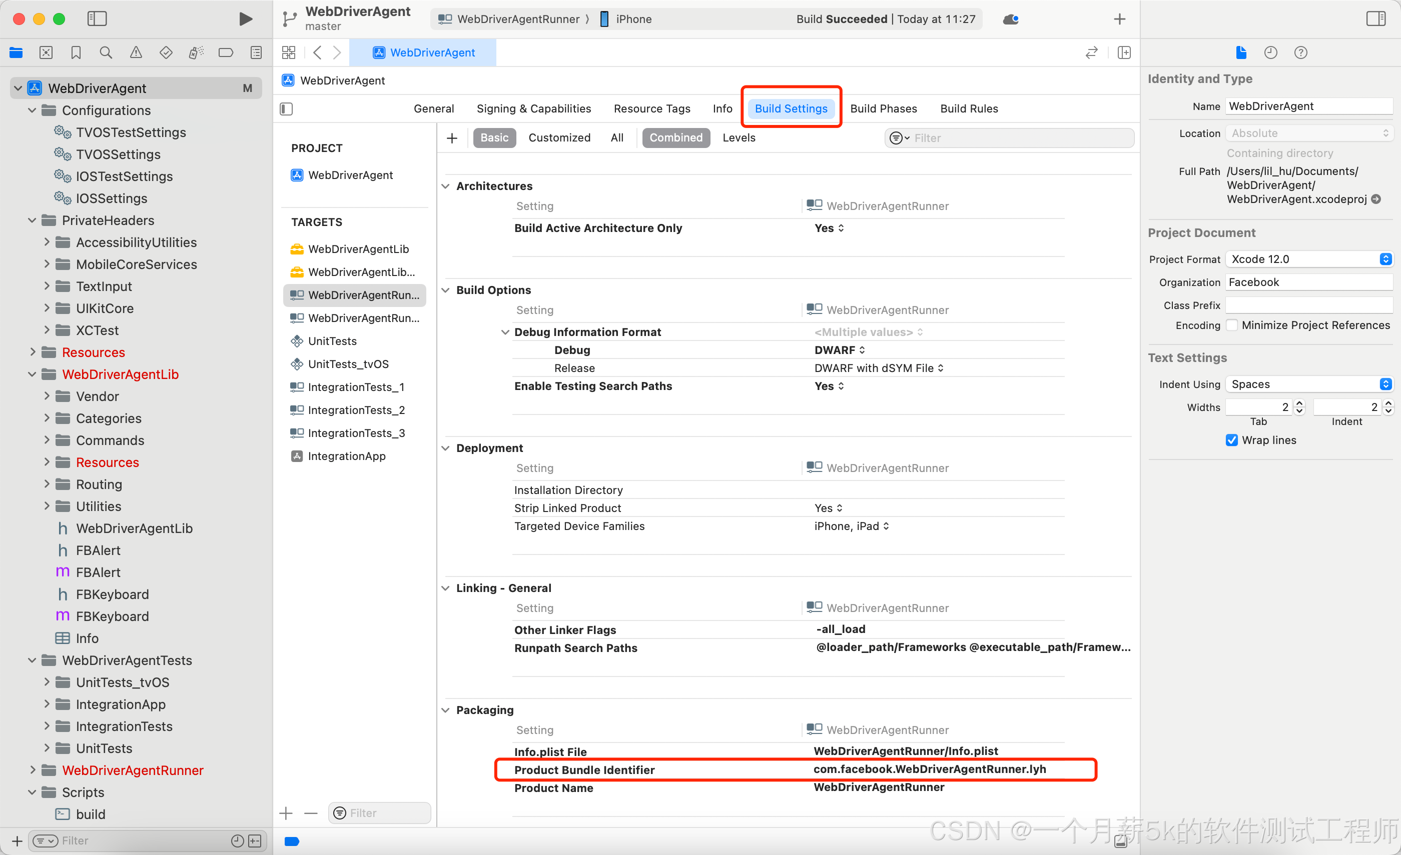Viewport: 1401px width, 855px height.
Task: Select the WebDriverAgentLib target
Action: pyautogui.click(x=355, y=249)
